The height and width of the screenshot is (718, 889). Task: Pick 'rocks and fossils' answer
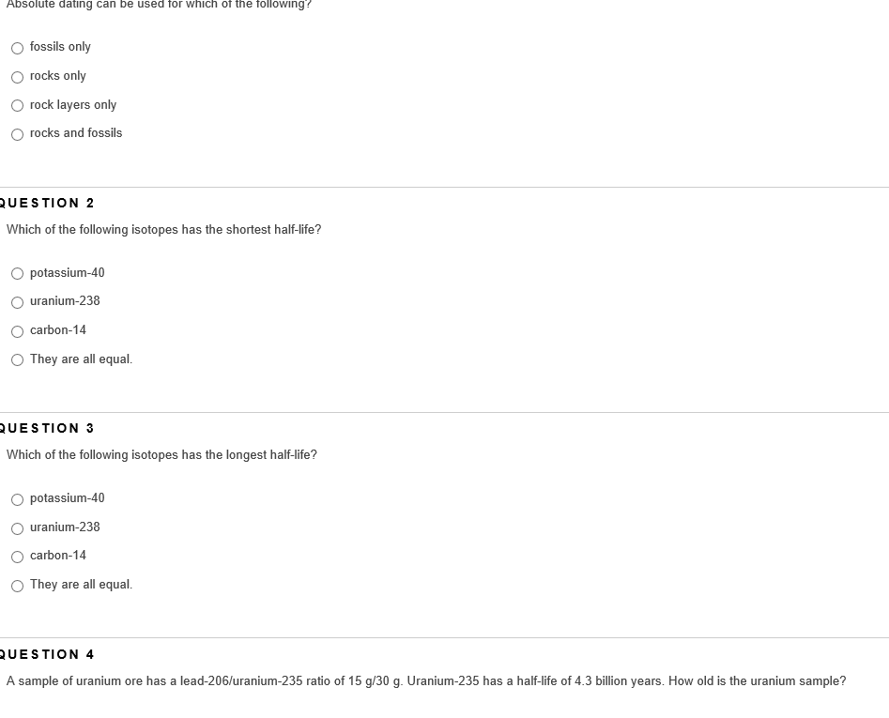tap(18, 134)
